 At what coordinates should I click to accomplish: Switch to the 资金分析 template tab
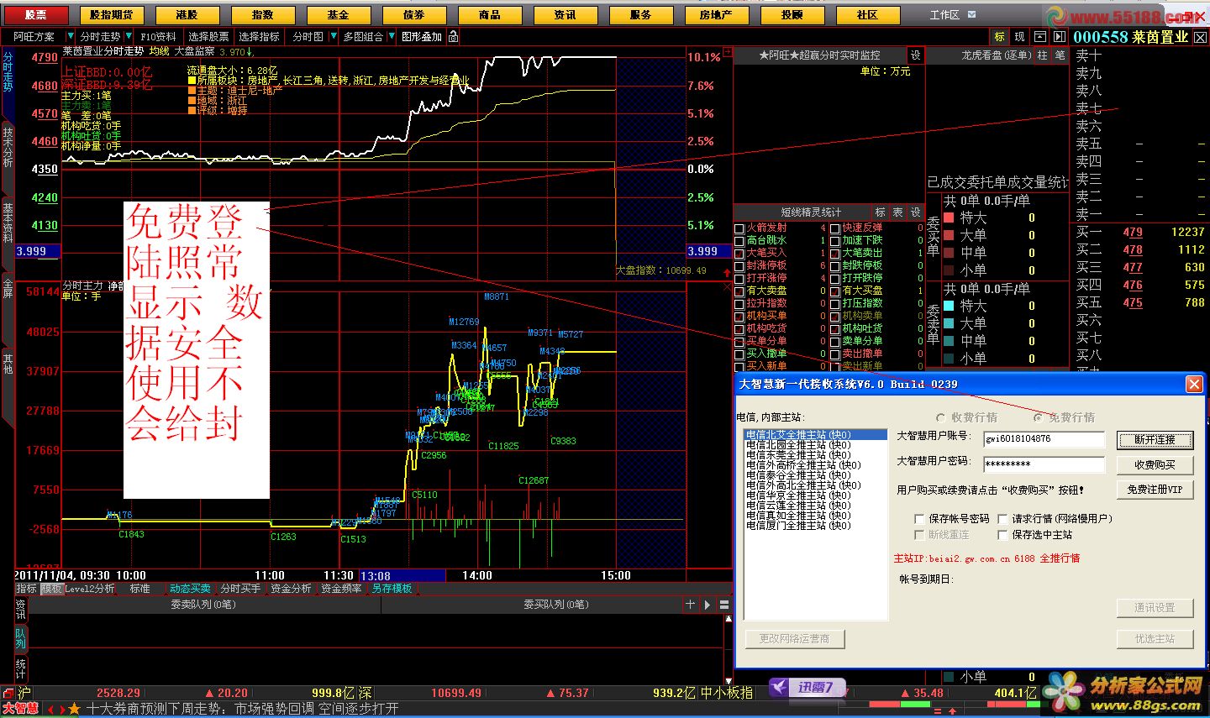pos(291,589)
